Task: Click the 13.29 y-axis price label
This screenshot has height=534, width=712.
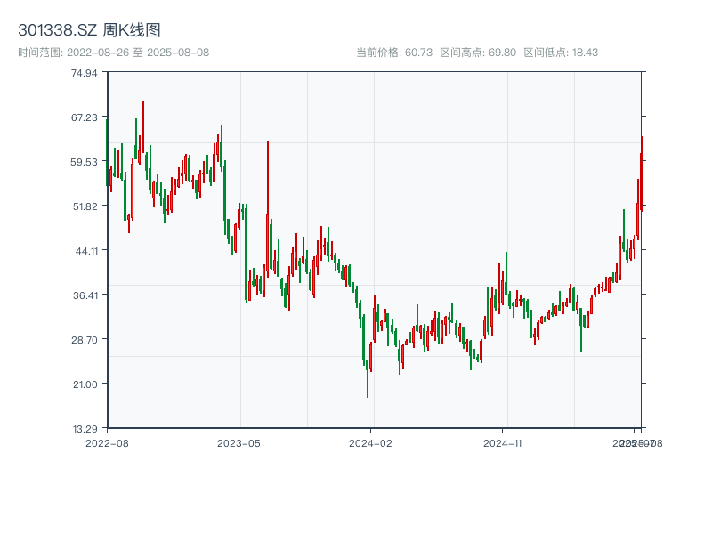Action: click(x=85, y=429)
